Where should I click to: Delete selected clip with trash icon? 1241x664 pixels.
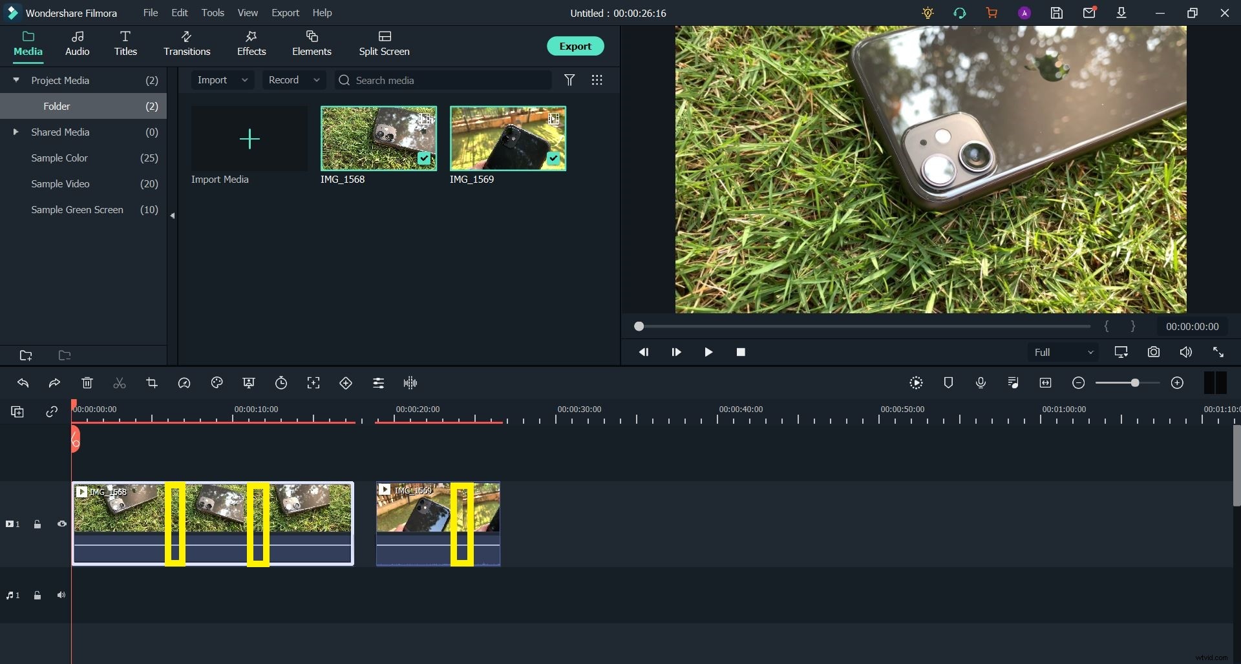[87, 382]
